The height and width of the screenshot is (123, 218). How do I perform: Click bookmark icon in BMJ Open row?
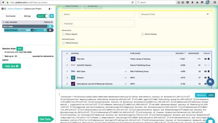[208, 71]
